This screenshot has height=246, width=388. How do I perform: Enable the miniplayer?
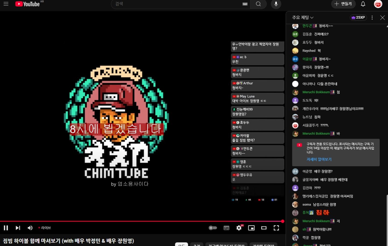click(x=251, y=228)
